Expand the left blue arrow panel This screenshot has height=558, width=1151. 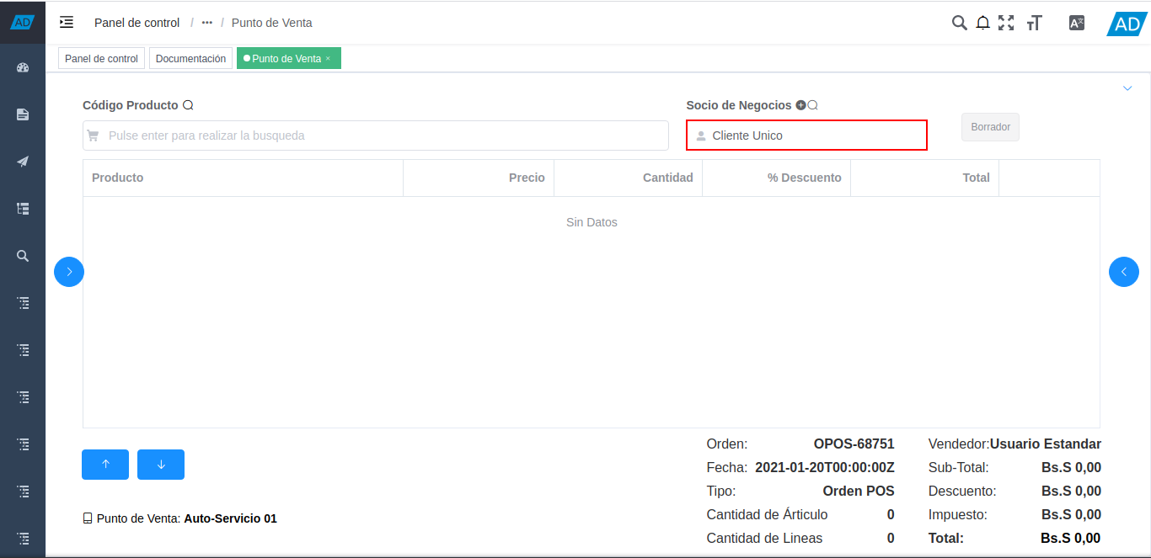tap(68, 271)
